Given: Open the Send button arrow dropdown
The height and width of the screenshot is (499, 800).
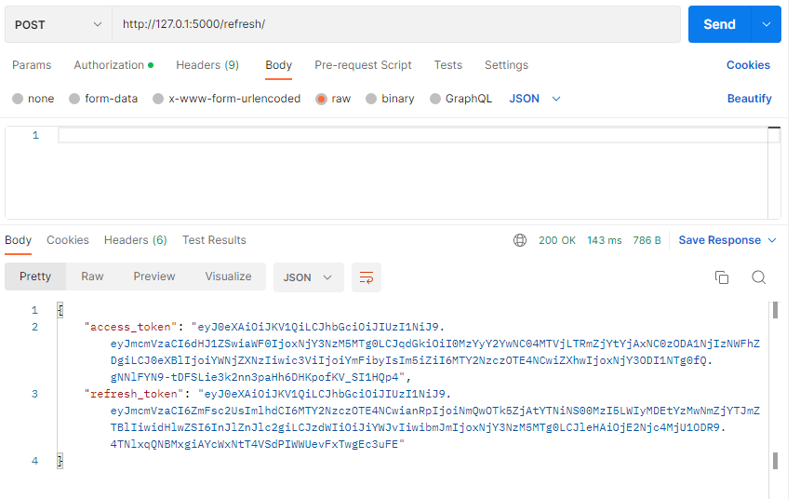Looking at the screenshot, I should coord(767,24).
